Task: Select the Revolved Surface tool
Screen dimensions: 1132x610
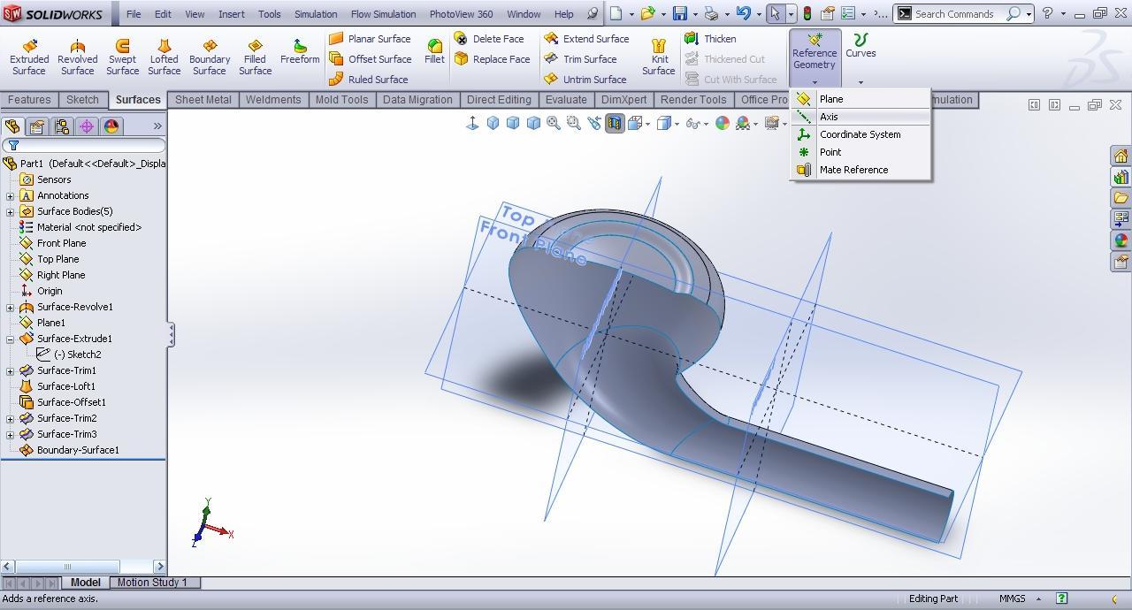Action: (77, 57)
